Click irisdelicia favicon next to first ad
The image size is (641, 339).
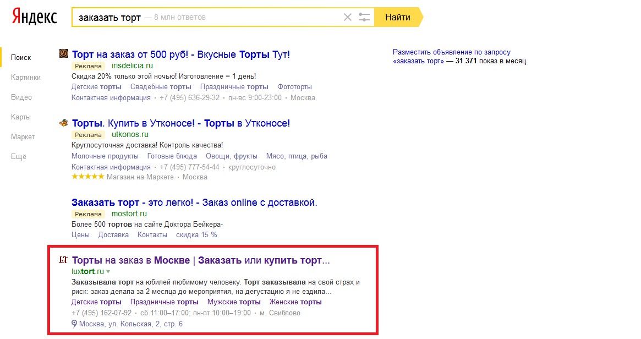64,53
